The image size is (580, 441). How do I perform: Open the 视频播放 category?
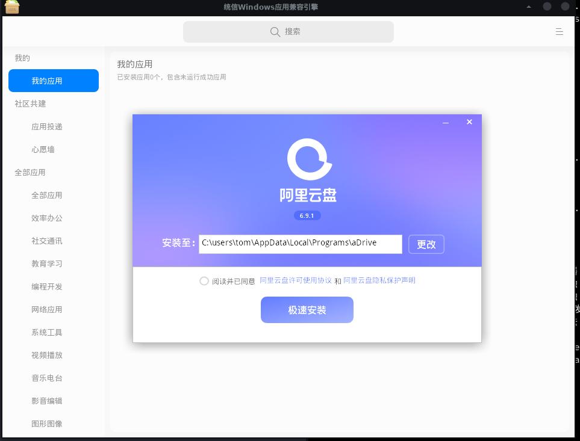(46, 356)
